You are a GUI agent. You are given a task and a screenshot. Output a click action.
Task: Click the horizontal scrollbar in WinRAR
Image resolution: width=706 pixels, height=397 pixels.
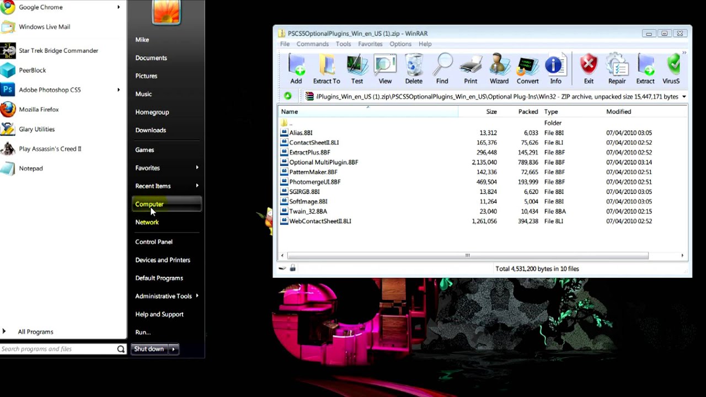coord(468,255)
